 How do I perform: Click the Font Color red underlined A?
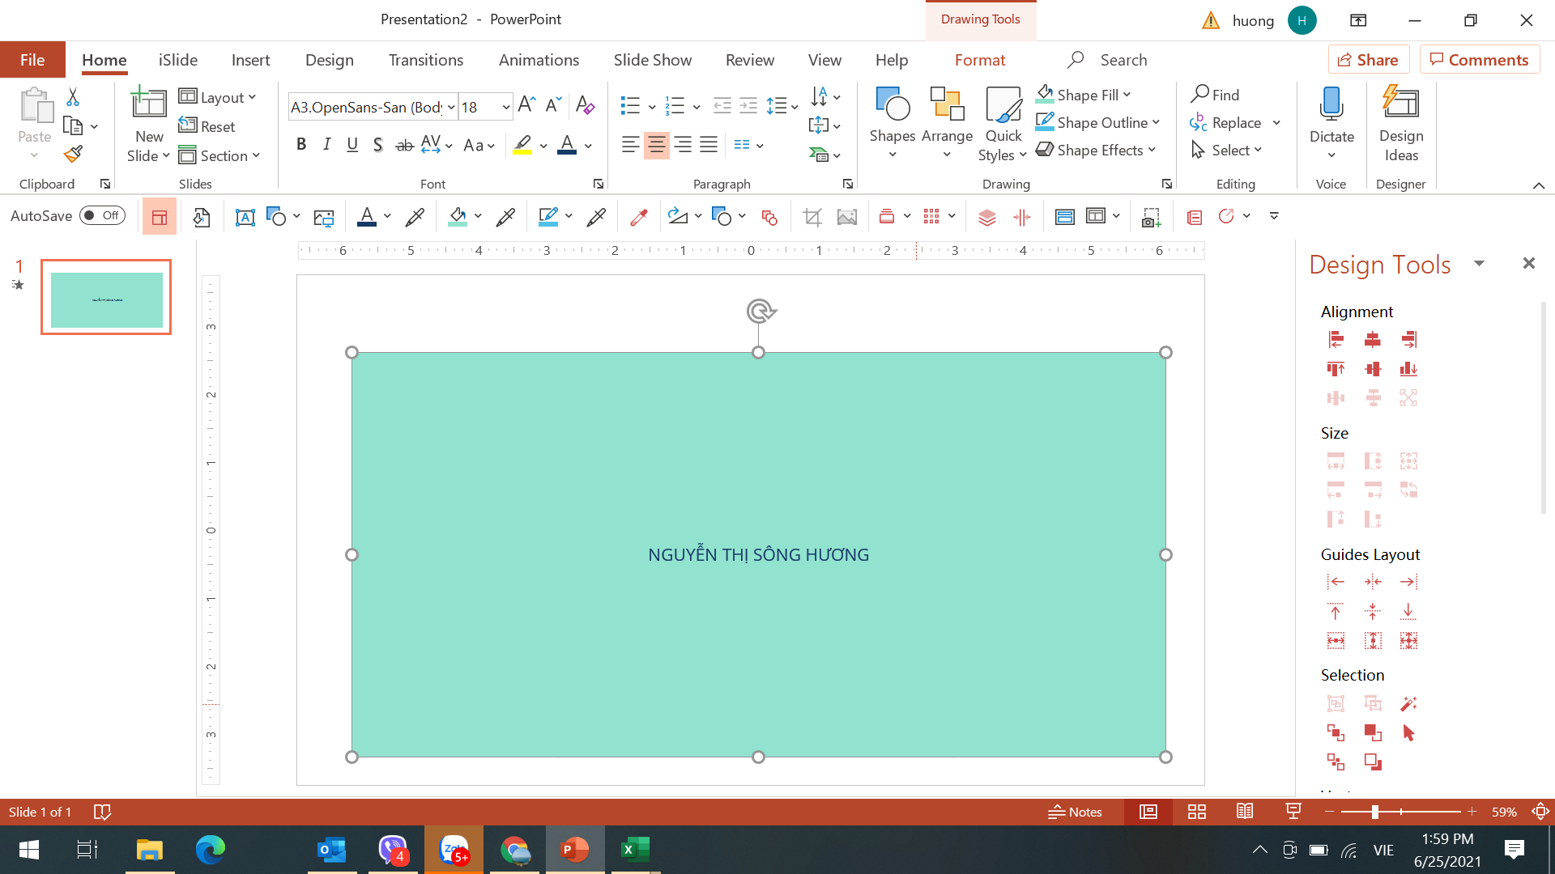(x=567, y=145)
